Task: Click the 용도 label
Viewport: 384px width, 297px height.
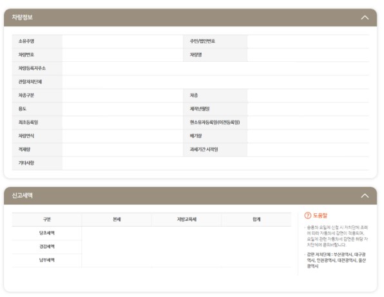Action: tap(23, 109)
